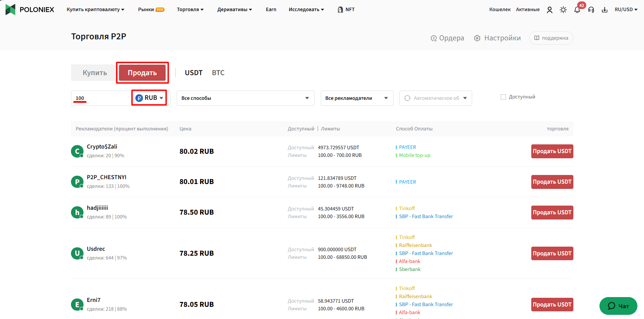Open Рынки menu item
Viewport: 644px width, 319px height.
click(x=151, y=9)
